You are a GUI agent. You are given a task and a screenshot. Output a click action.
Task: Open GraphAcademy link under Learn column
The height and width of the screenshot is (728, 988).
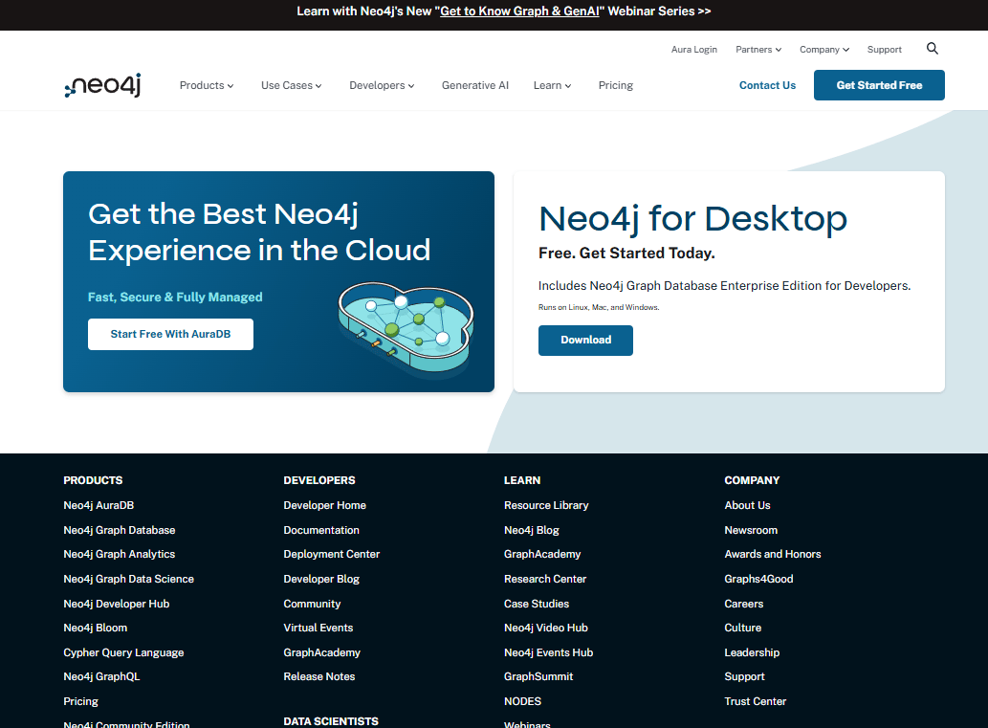click(x=542, y=554)
